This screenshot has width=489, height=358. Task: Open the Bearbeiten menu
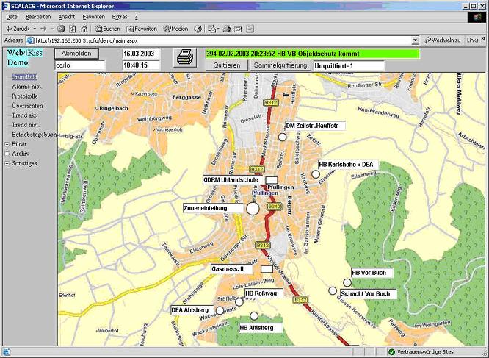[38, 17]
